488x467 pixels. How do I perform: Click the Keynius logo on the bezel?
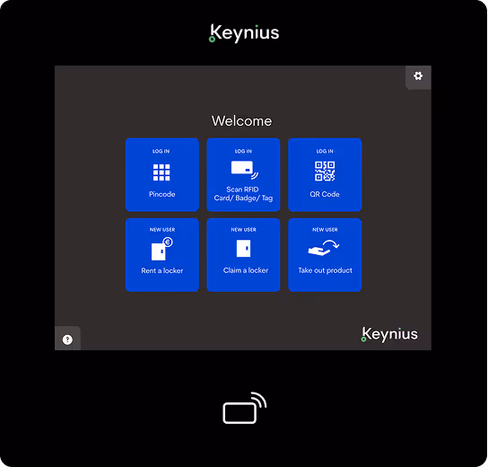tap(244, 33)
